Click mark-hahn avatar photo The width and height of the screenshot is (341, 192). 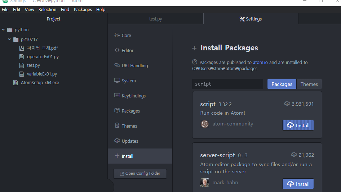[x=205, y=183]
